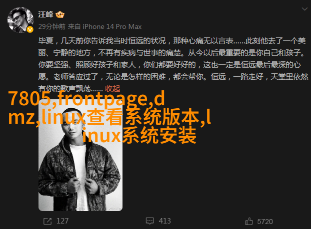This screenshot has height=229, width=311.
Task: Click the repost share icon
Action: click(x=47, y=221)
